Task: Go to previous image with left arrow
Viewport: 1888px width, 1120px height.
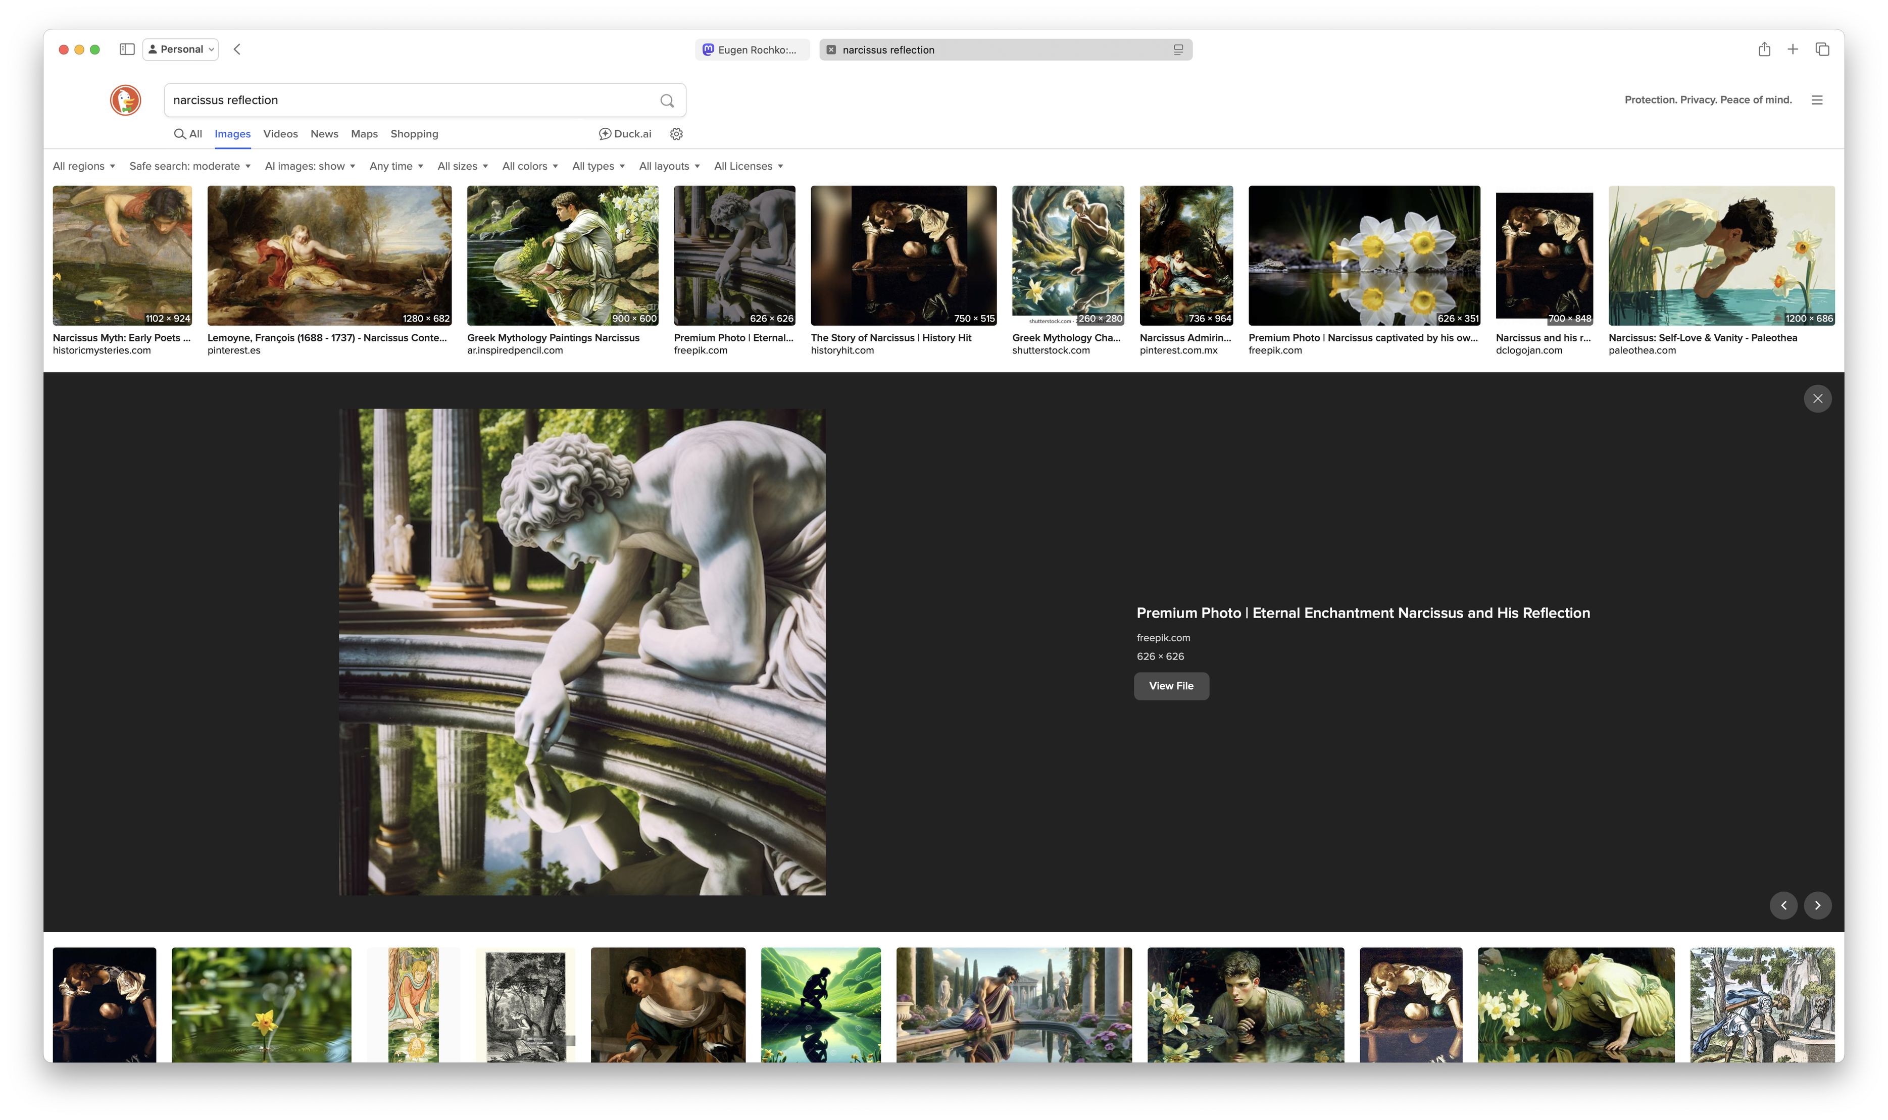Action: coord(1783,905)
